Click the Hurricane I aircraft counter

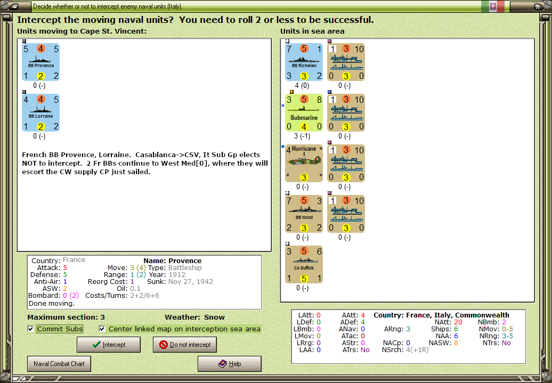[x=304, y=163]
